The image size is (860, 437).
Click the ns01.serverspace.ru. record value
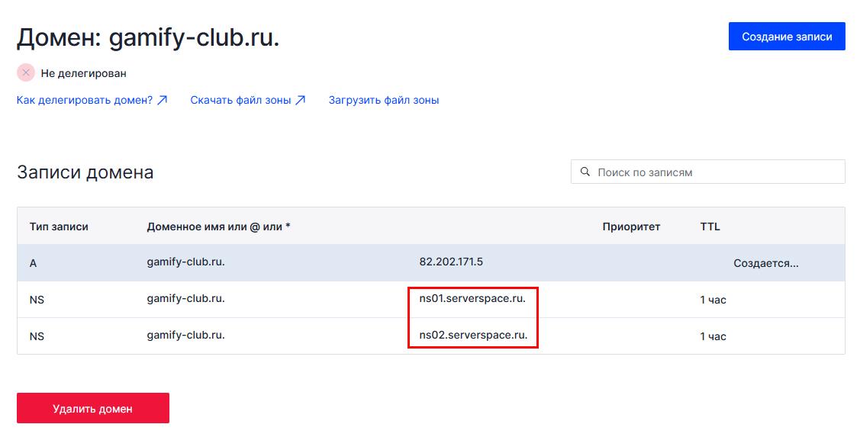[472, 299]
